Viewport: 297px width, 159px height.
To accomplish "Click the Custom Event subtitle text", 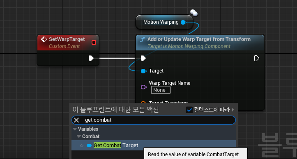I will [x=64, y=46].
